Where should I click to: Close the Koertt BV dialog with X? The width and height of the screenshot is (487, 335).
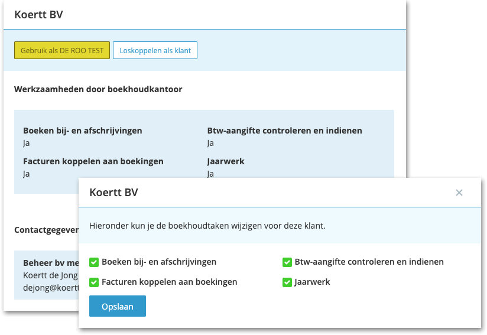(x=459, y=193)
